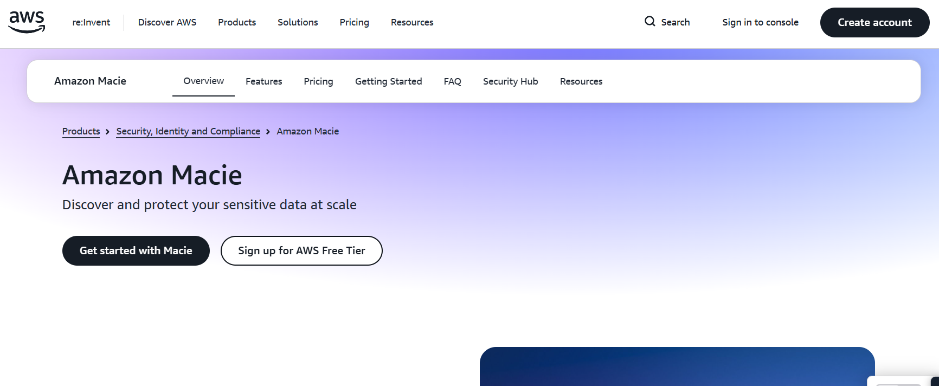Open Resources tab in Macie subnavigation
Screen dimensions: 939x386
581,81
